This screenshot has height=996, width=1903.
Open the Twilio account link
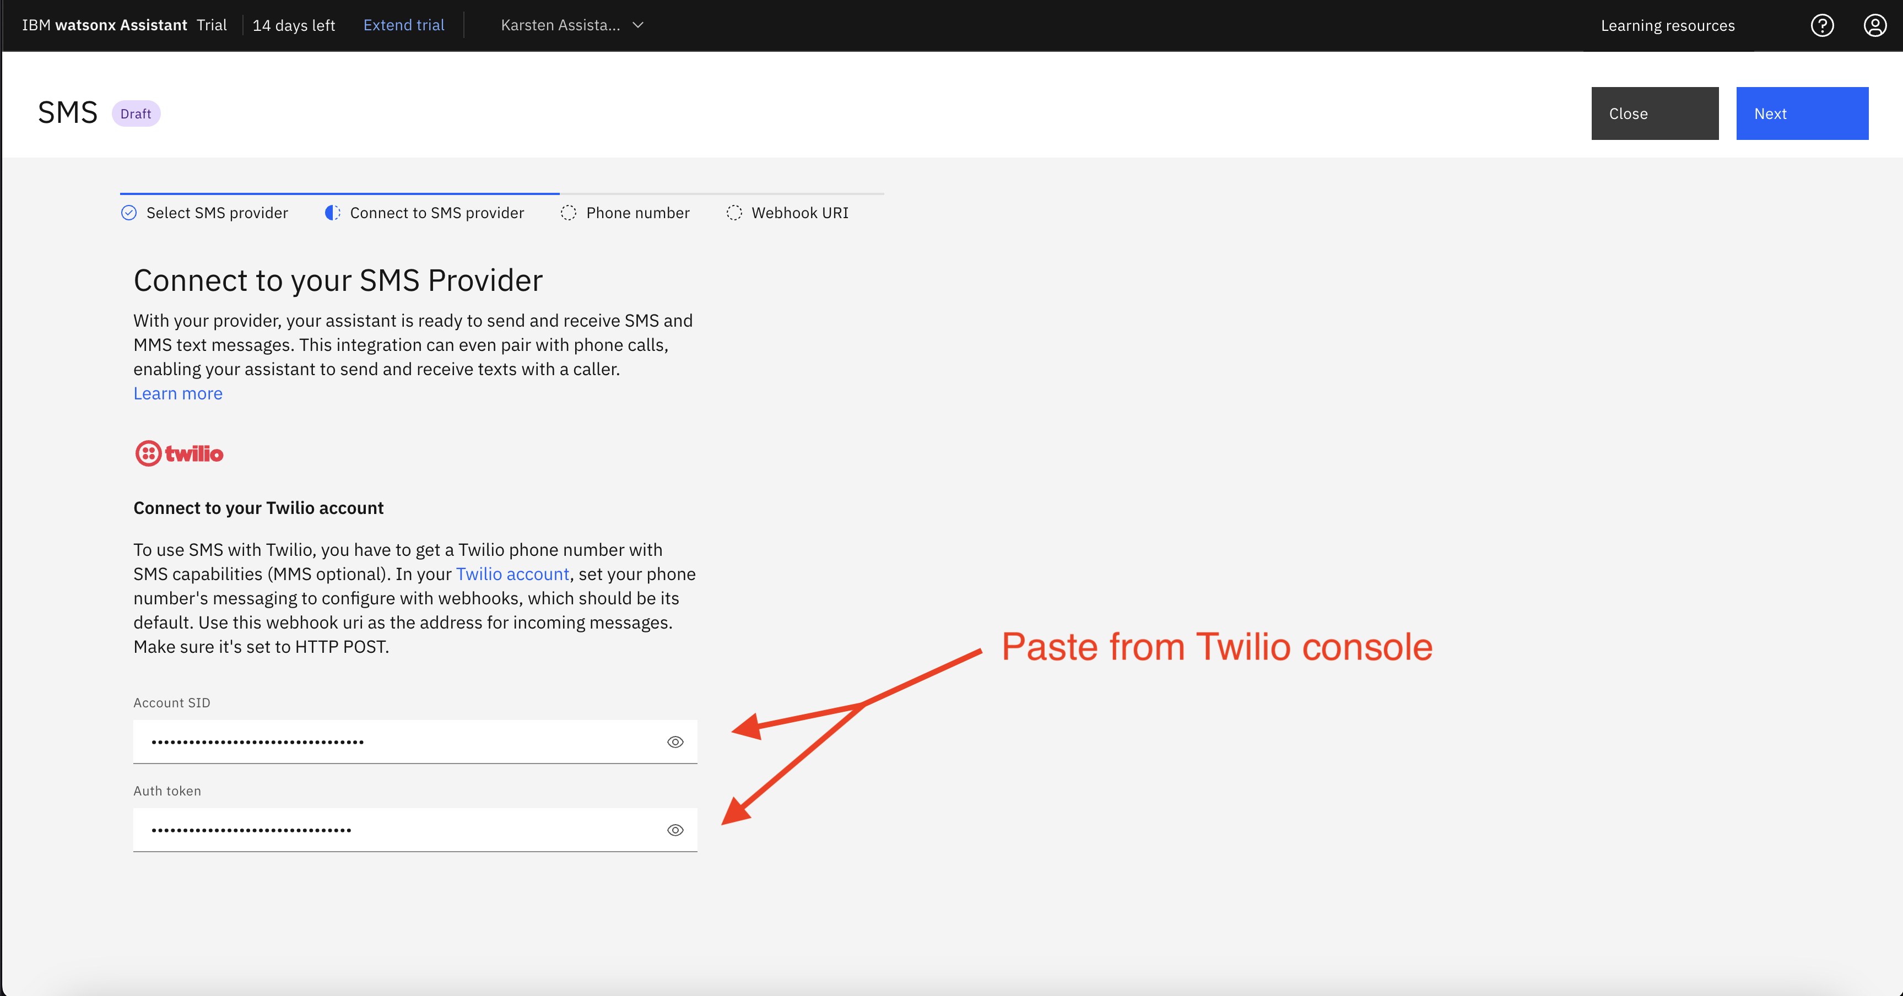[x=512, y=574]
